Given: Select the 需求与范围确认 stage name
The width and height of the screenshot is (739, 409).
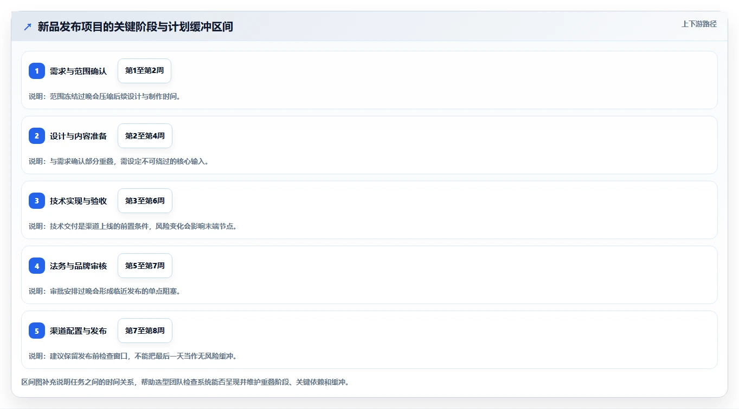Looking at the screenshot, I should click(78, 71).
